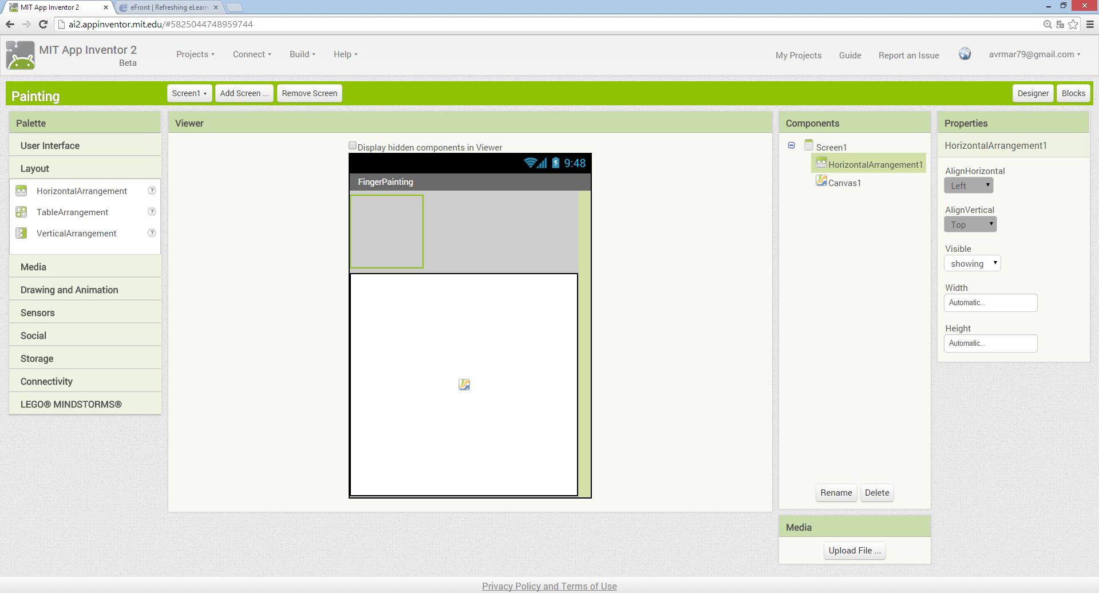Image resolution: width=1099 pixels, height=593 pixels.
Task: Click the canvas icon in the viewer
Action: pos(464,385)
